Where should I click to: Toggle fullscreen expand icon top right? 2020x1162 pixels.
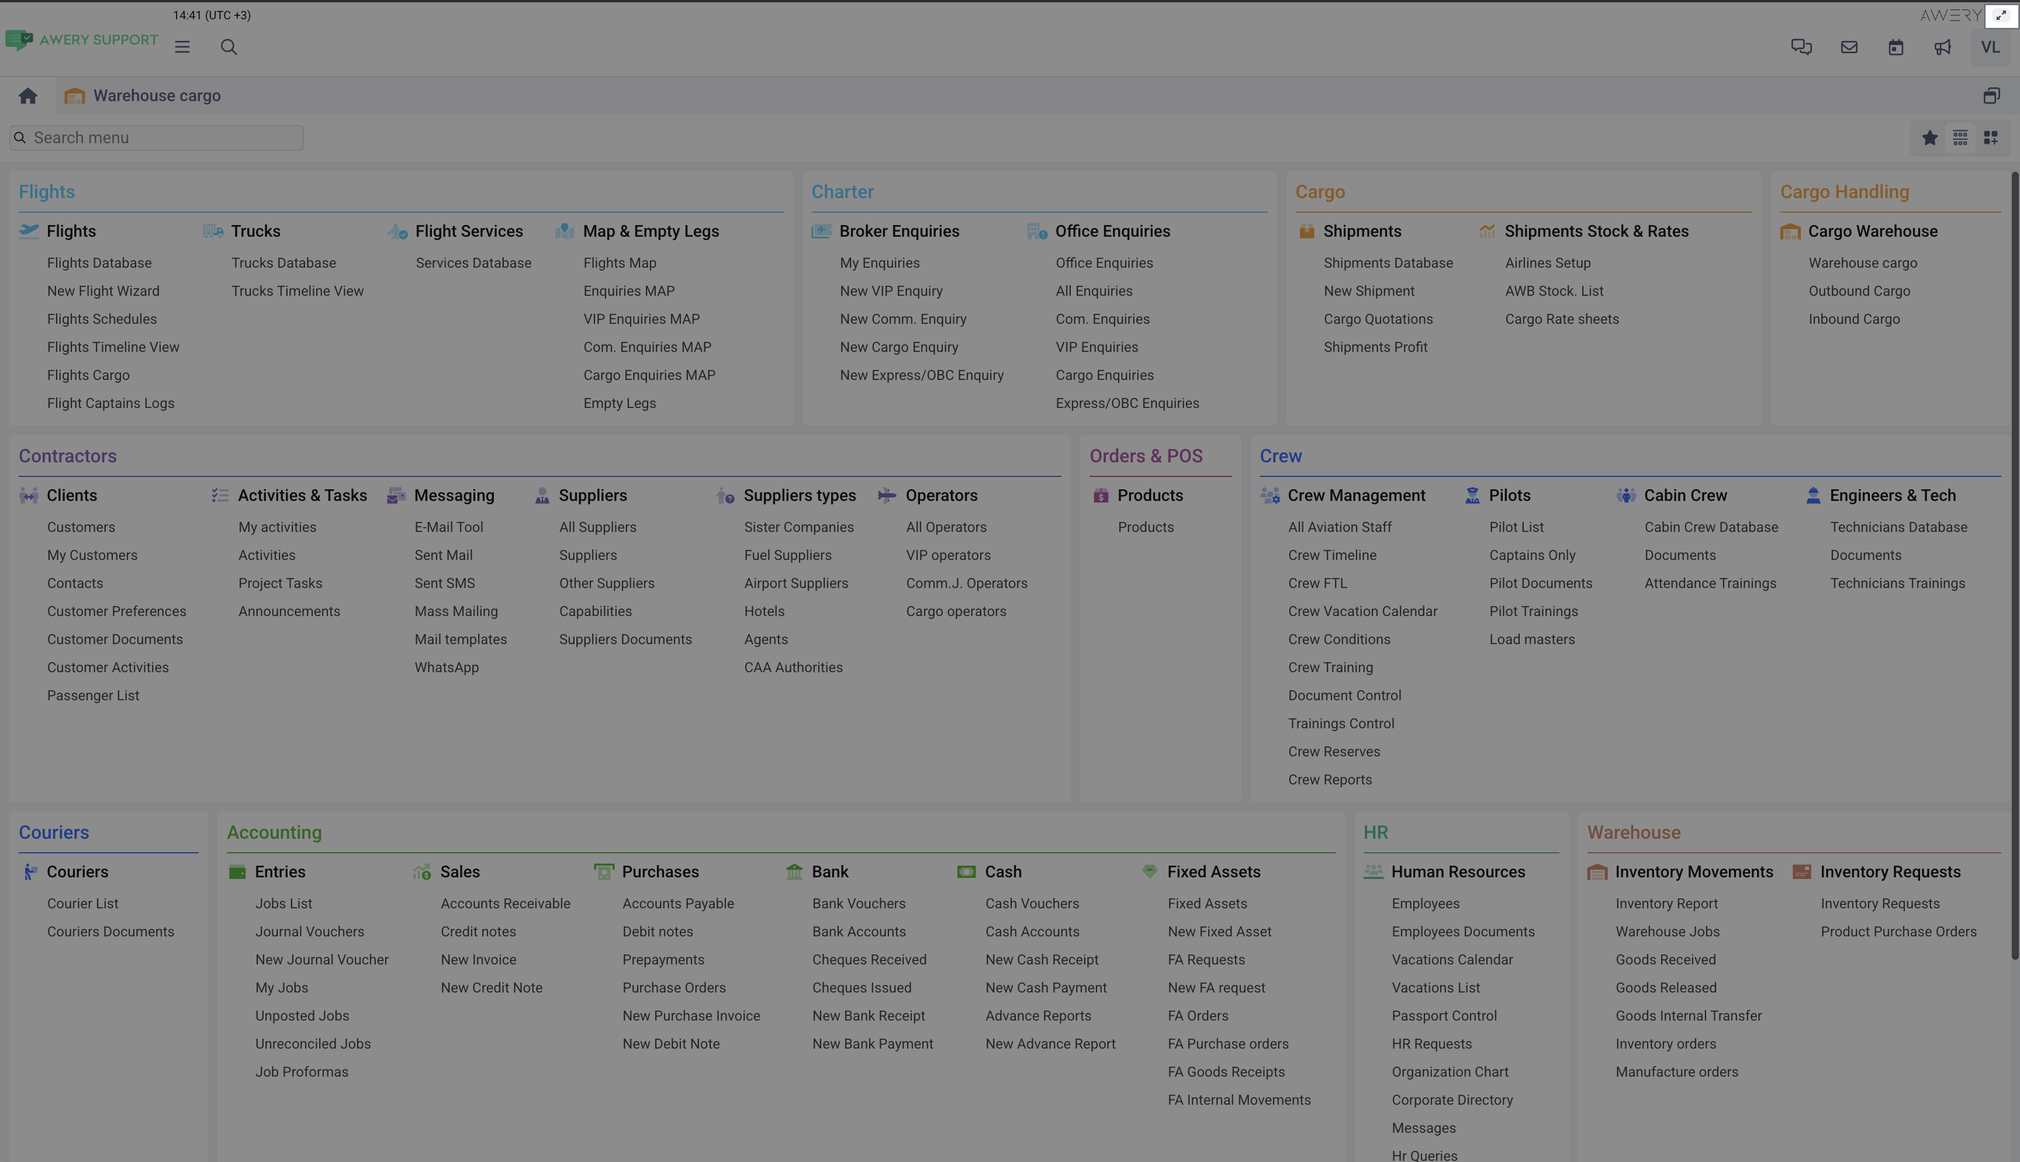click(2001, 15)
